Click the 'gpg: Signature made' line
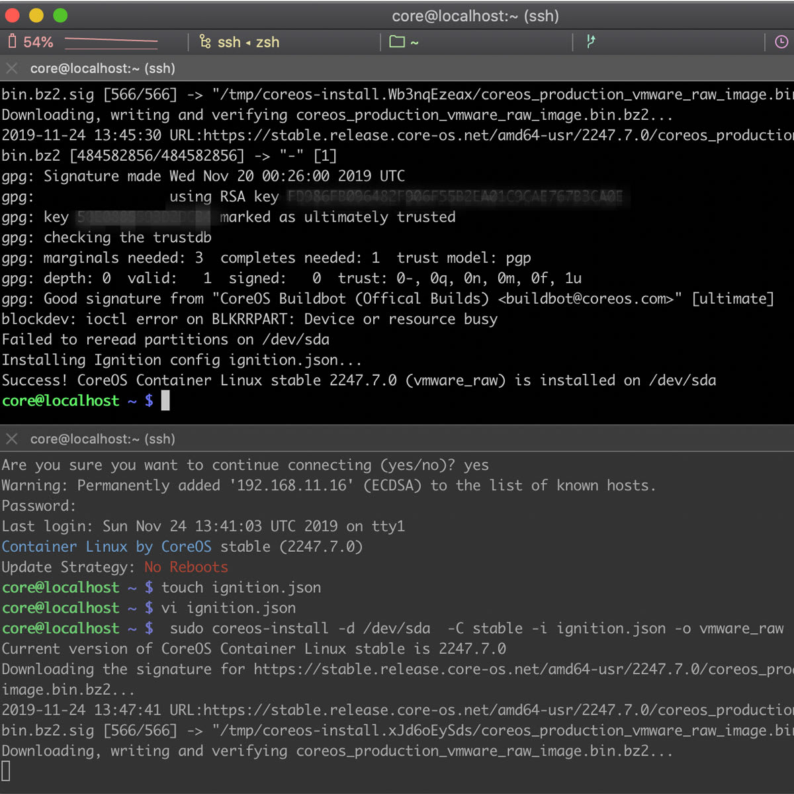The width and height of the screenshot is (794, 794). pyautogui.click(x=203, y=176)
